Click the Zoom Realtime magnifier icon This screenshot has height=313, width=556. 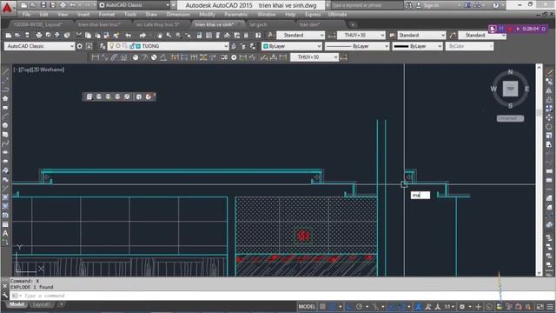tap(169, 35)
